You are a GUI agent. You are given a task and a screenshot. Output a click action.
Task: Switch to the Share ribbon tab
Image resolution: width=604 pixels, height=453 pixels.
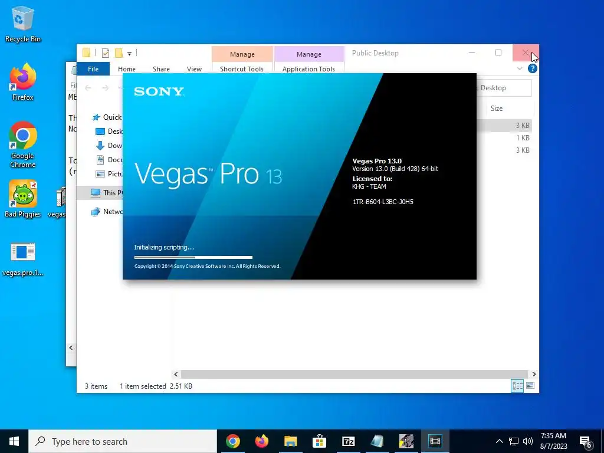pyautogui.click(x=161, y=69)
